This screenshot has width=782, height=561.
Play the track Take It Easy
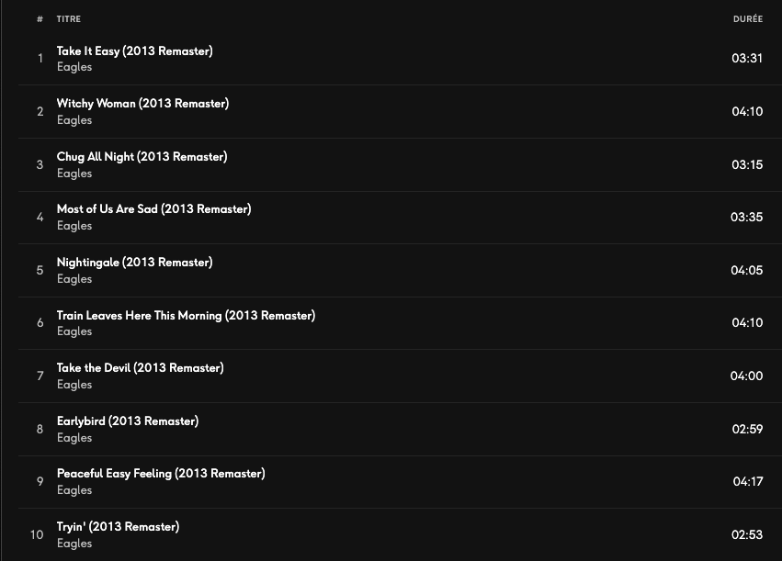134,51
